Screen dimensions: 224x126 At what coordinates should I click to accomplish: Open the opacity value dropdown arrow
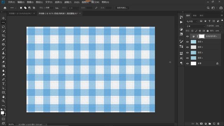pyautogui.click(x=222, y=26)
